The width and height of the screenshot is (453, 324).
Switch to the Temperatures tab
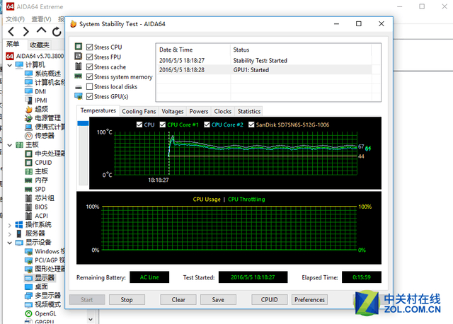click(98, 110)
